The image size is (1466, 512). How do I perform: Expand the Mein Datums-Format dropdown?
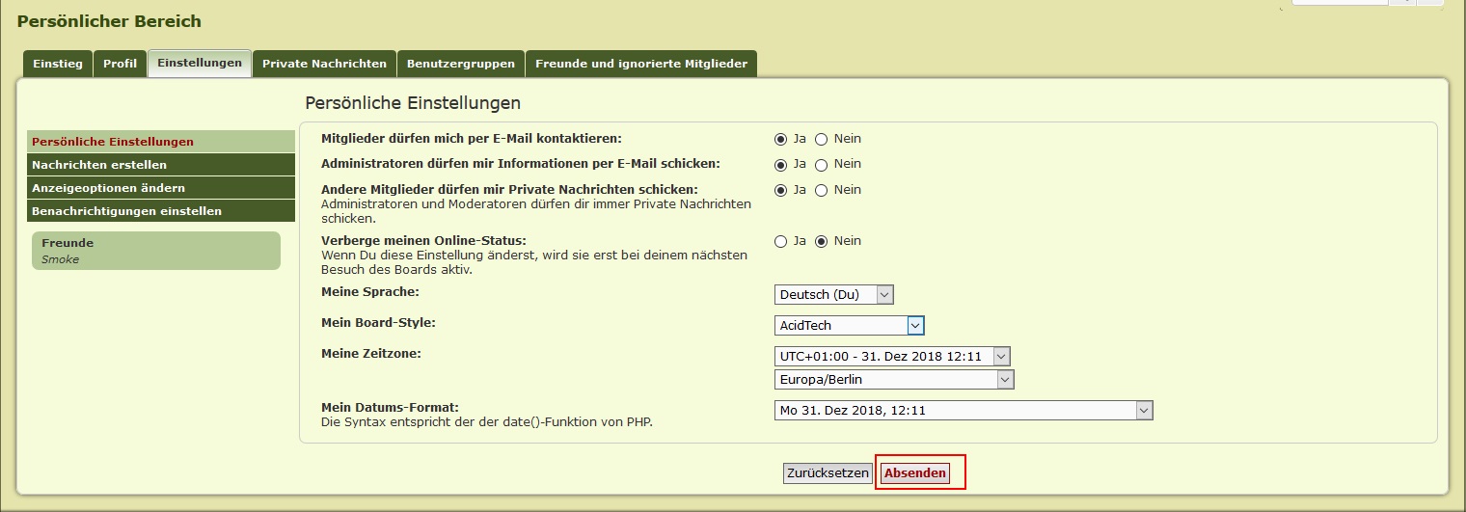(x=963, y=411)
